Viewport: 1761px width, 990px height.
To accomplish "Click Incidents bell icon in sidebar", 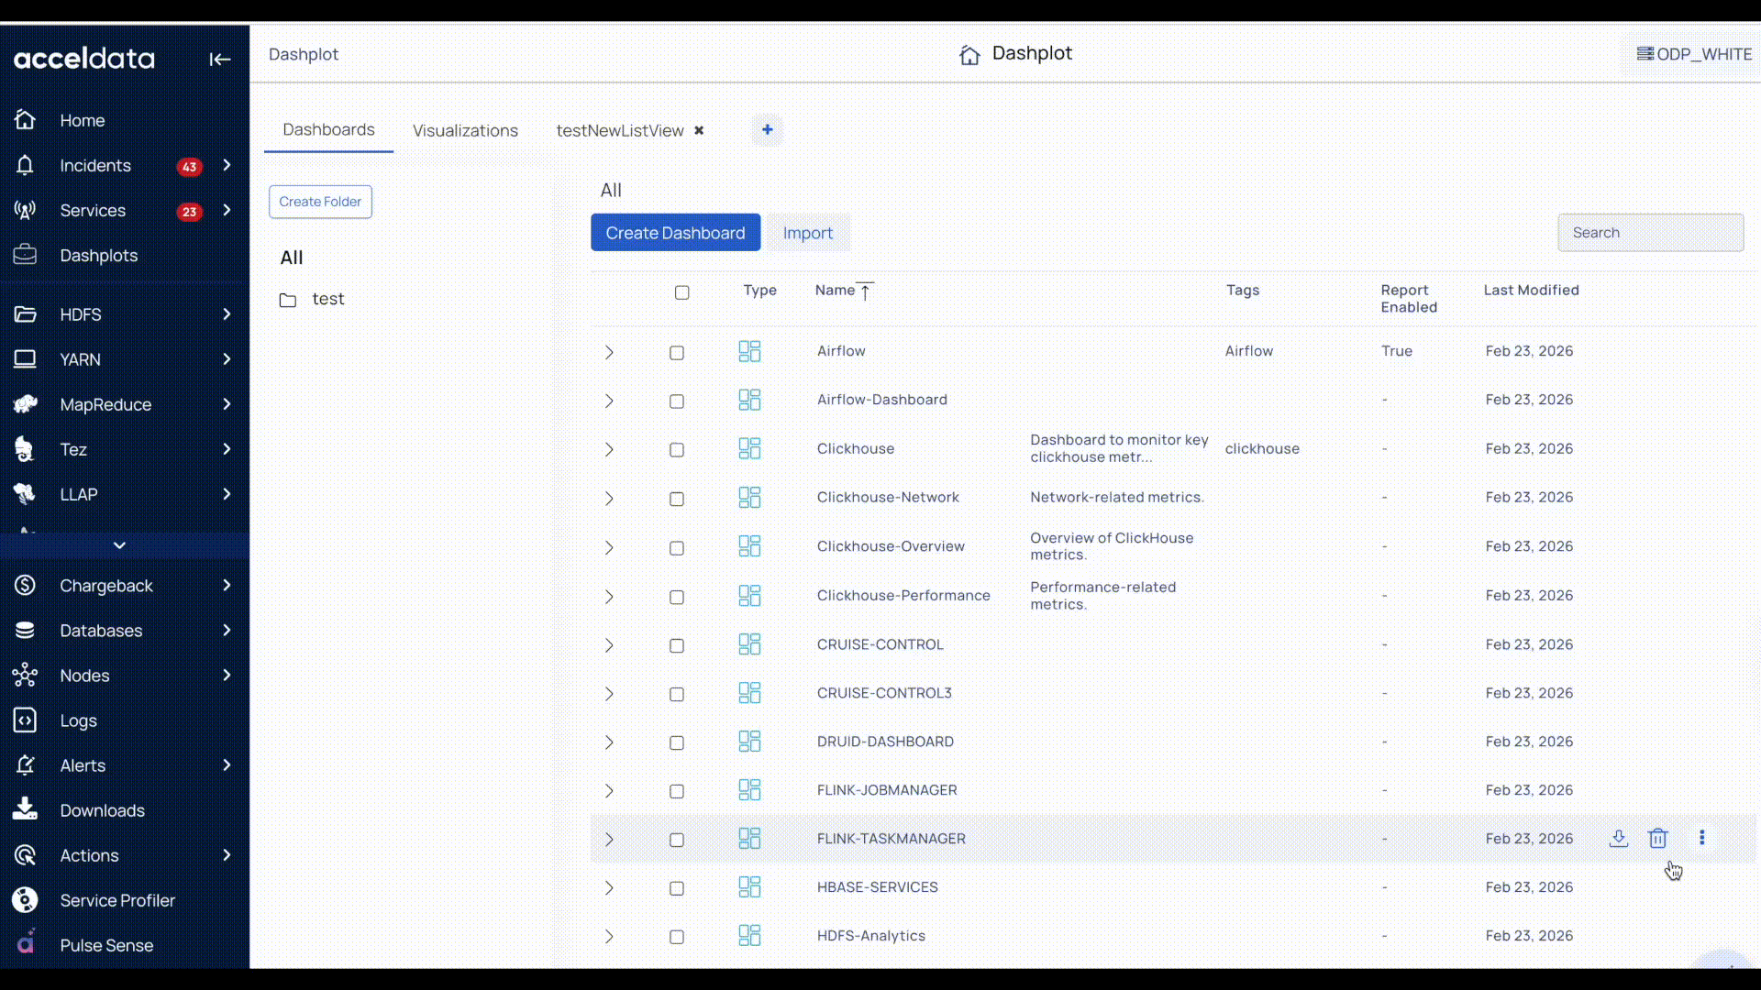I will 25,166.
